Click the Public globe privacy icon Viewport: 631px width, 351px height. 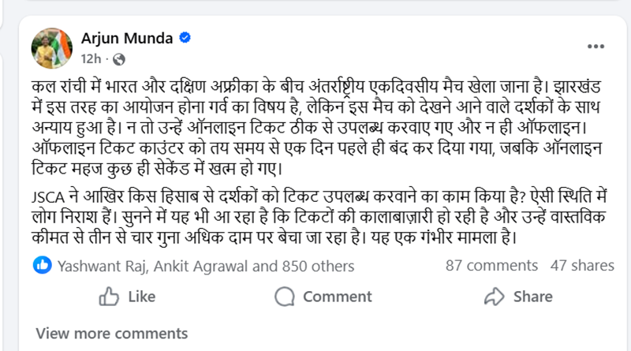[x=119, y=58]
